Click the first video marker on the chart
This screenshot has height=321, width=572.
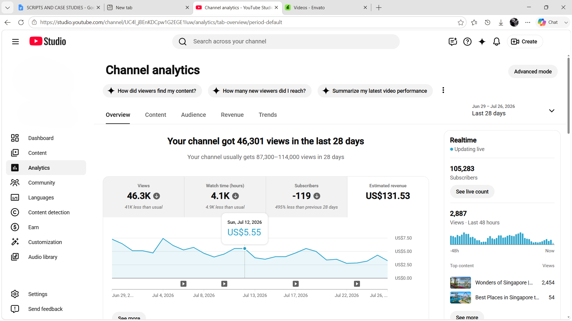tap(184, 284)
